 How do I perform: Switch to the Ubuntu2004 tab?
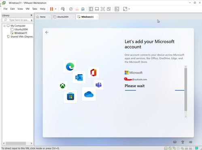[63, 17]
